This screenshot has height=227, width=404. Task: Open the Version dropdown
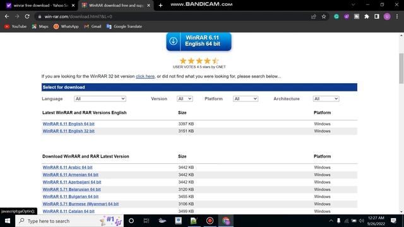(185, 99)
